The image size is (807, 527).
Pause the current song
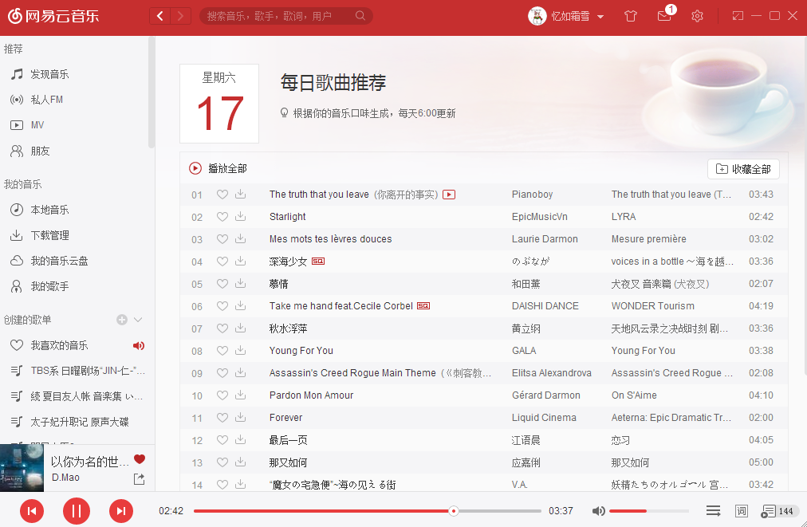(77, 511)
